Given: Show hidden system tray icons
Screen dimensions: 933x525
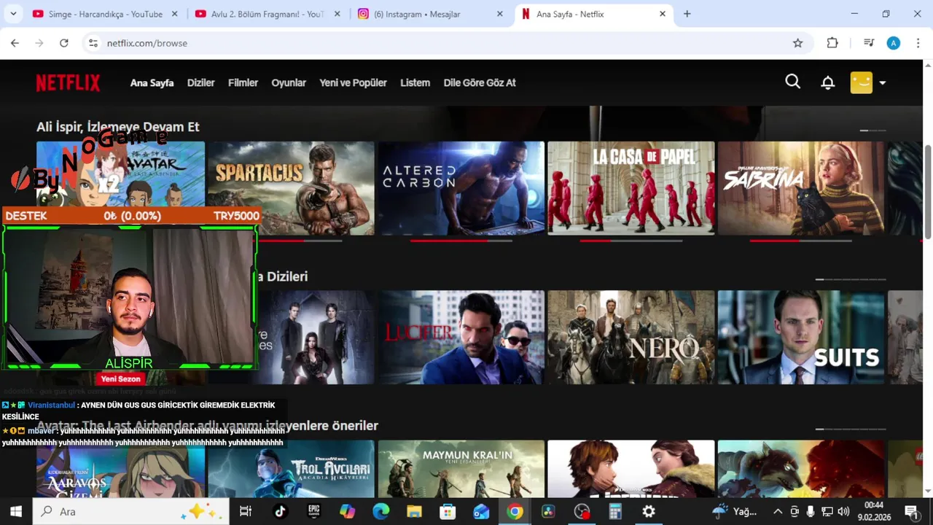Looking at the screenshot, I should click(x=777, y=511).
